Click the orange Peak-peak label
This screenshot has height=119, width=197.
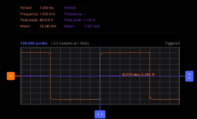(x=29, y=20)
